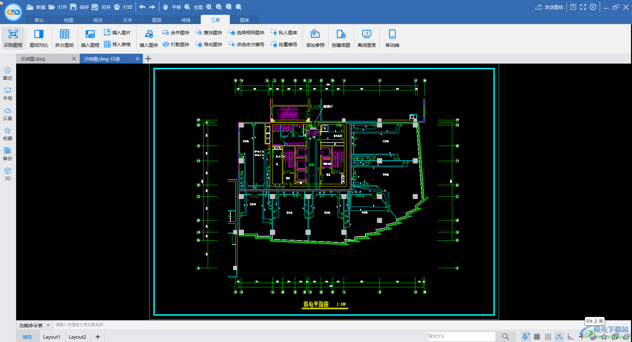
Task: Click 选择相同图块 select same blocks
Action: pyautogui.click(x=246, y=33)
